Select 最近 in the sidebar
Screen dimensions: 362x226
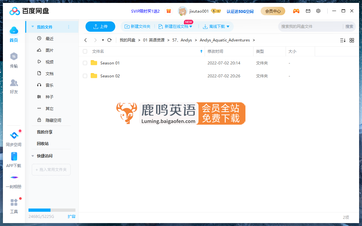tap(50, 39)
